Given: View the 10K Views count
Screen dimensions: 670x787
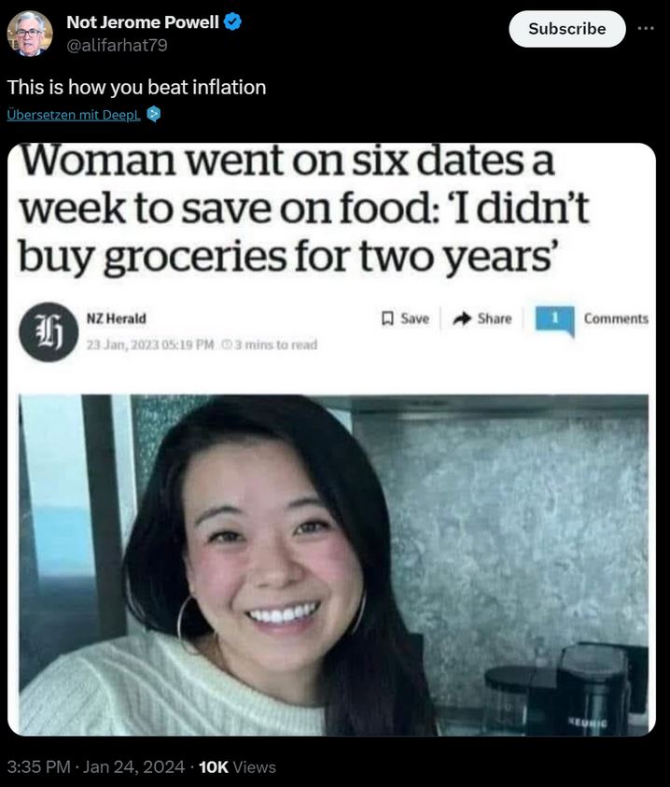Looking at the screenshot, I should (237, 766).
